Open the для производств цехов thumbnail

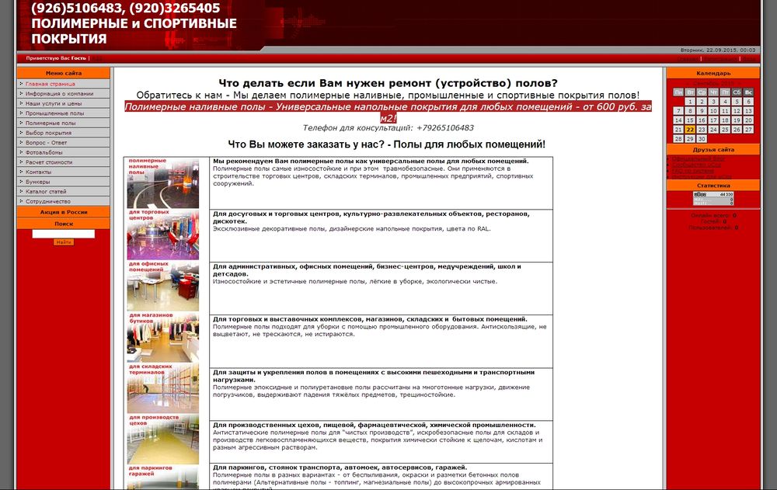[x=162, y=440]
